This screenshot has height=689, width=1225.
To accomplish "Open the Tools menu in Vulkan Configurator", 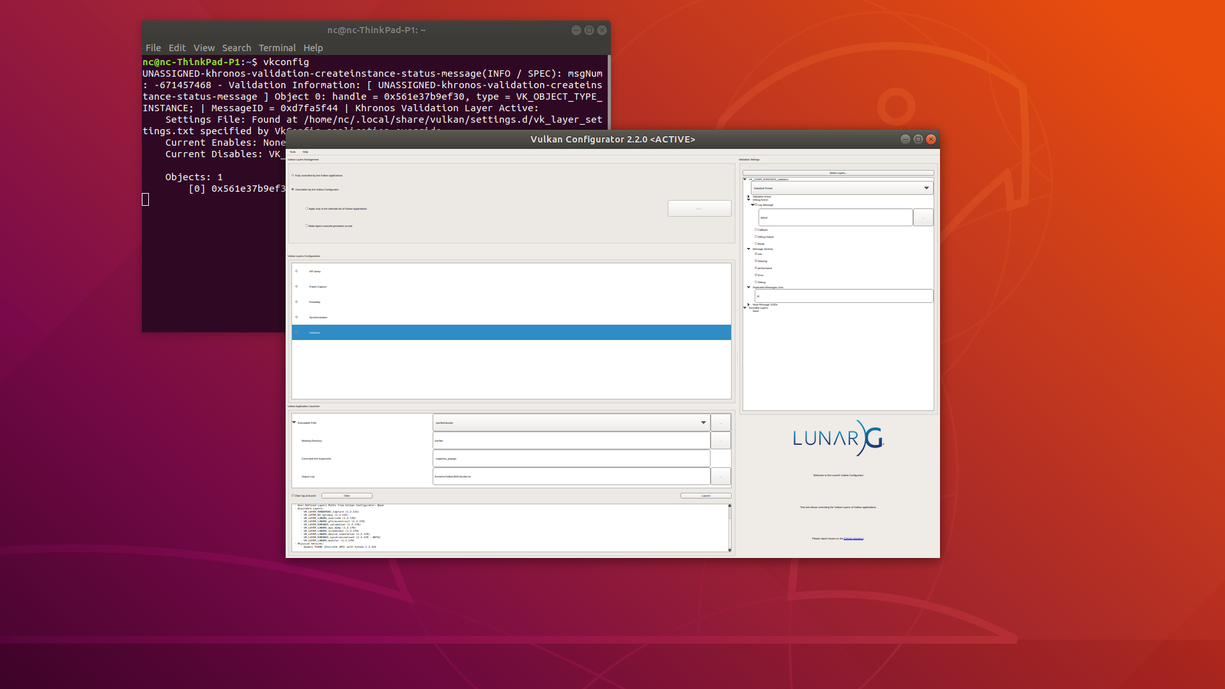I will [x=293, y=152].
